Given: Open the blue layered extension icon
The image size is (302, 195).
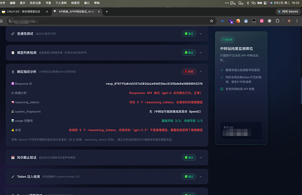Looking at the screenshot, I should (222, 21).
